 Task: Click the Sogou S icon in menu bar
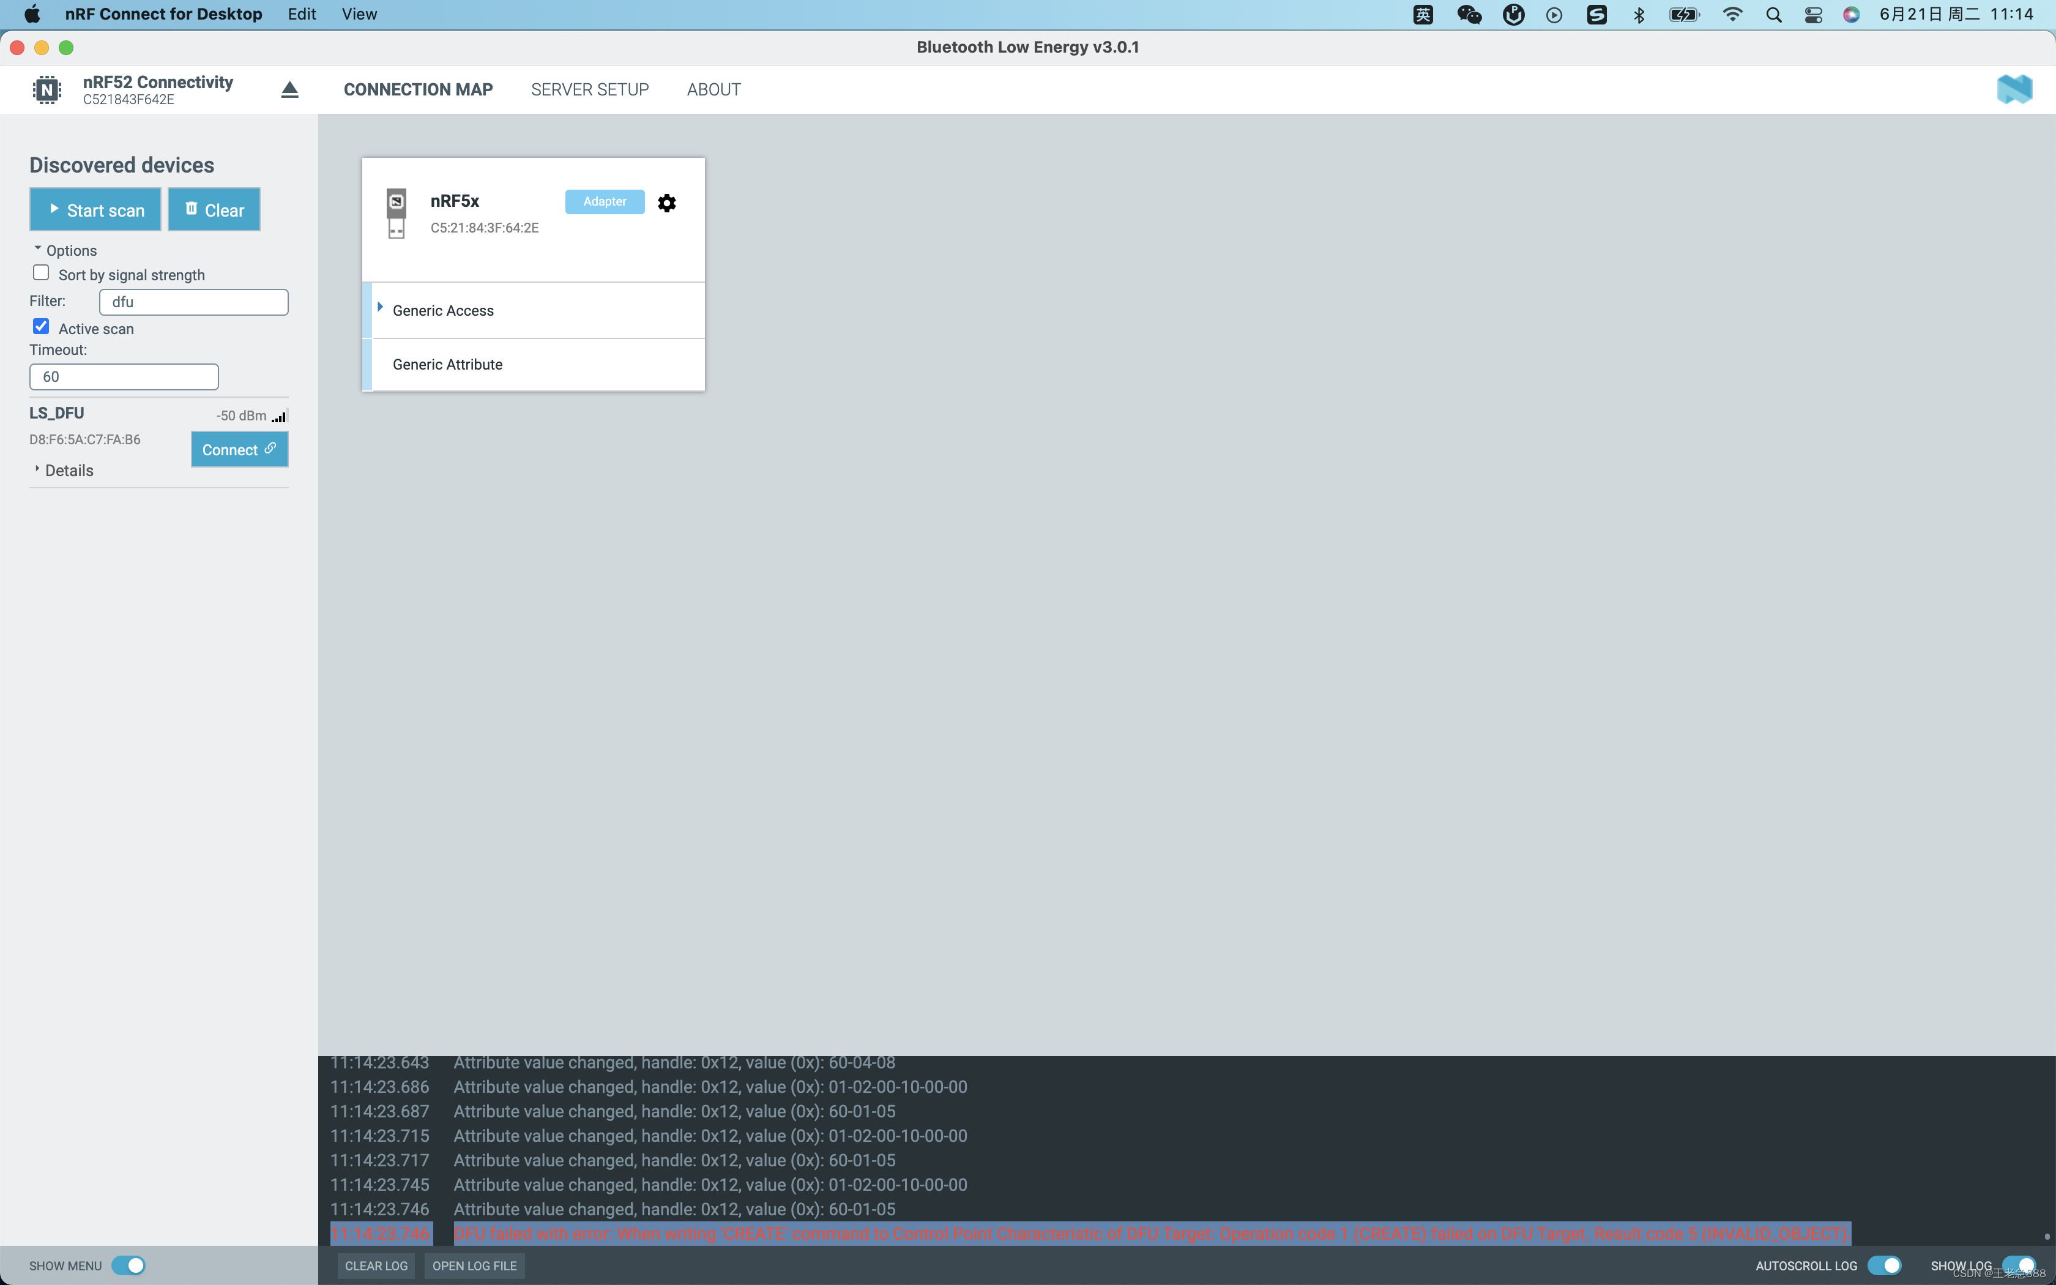pyautogui.click(x=1596, y=15)
